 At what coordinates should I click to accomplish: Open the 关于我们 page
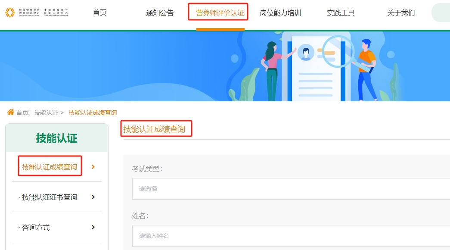tap(400, 13)
